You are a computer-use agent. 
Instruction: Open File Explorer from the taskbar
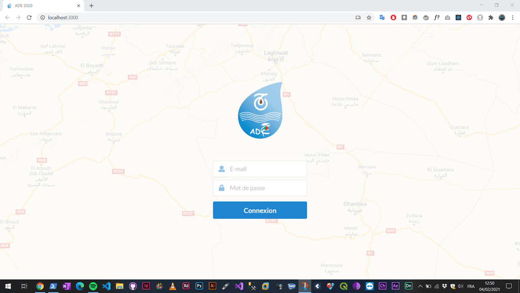pyautogui.click(x=119, y=286)
